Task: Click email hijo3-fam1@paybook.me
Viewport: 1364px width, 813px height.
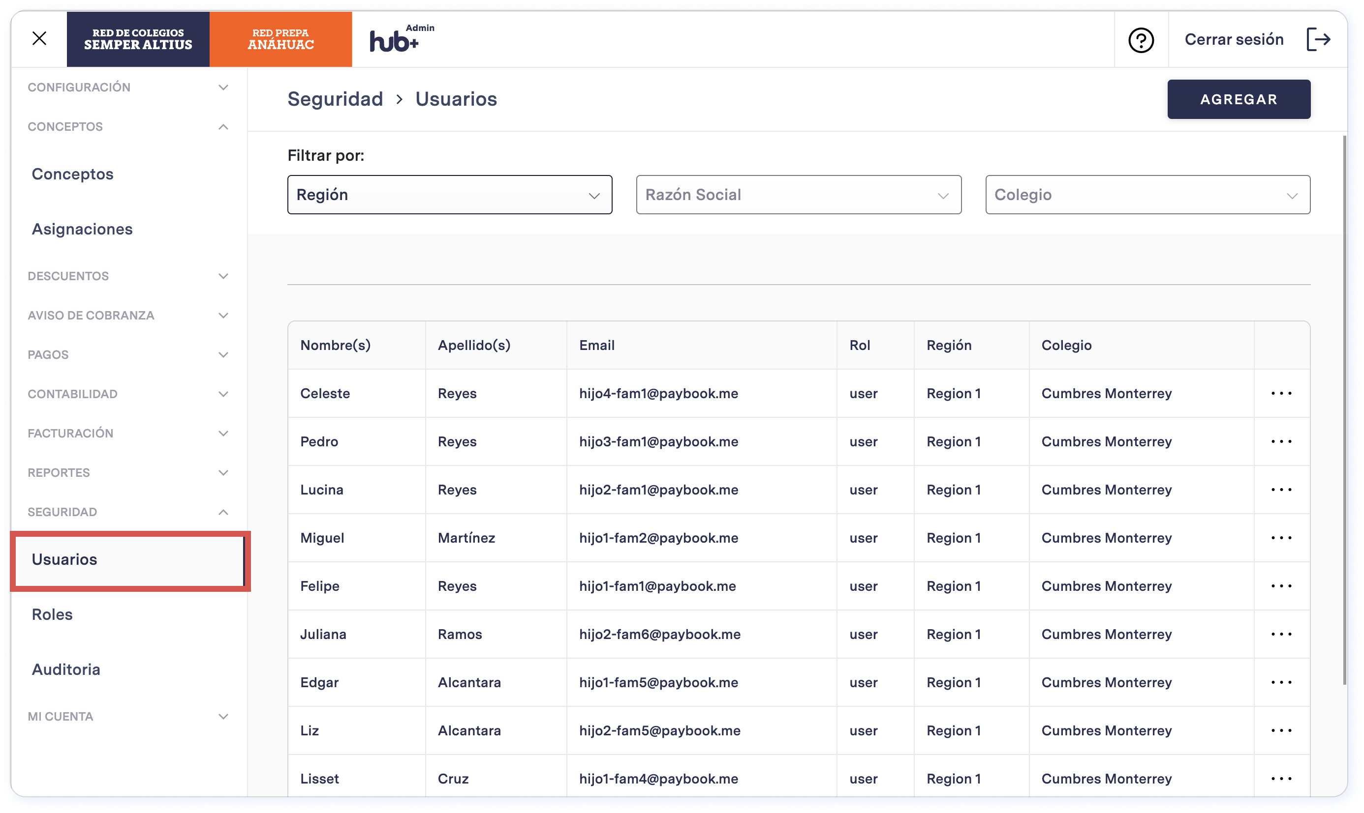Action: click(658, 441)
